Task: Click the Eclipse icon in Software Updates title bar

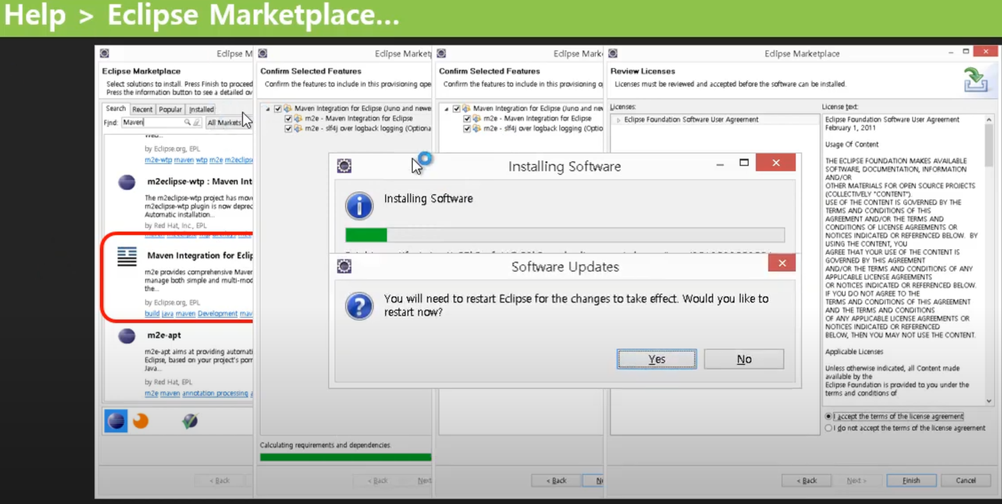Action: [344, 267]
